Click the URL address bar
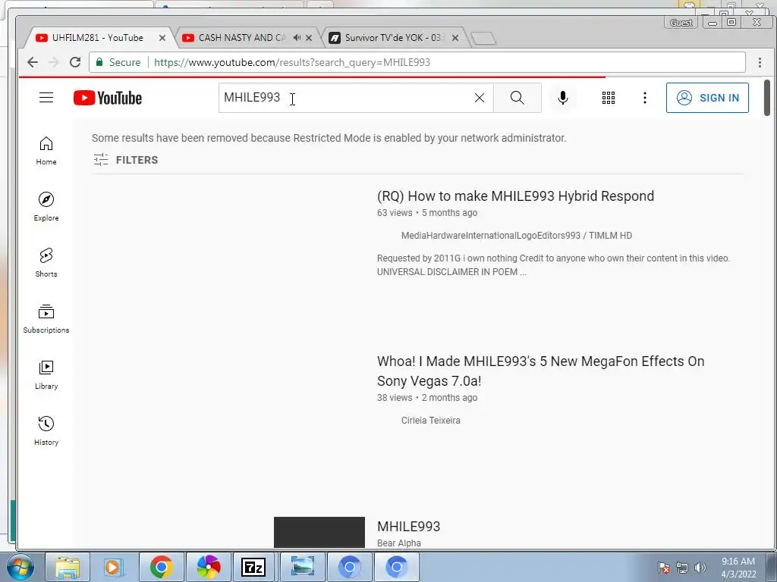Image resolution: width=777 pixels, height=582 pixels. coord(417,62)
